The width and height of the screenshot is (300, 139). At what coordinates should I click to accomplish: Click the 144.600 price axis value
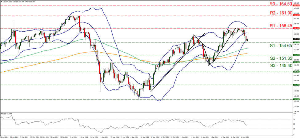pyautogui.click(x=296, y=81)
